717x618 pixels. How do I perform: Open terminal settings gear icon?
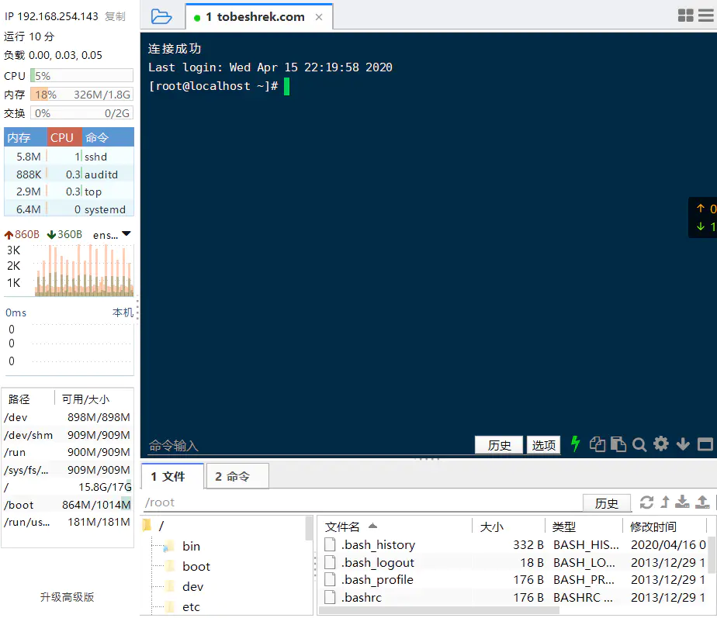[661, 444]
